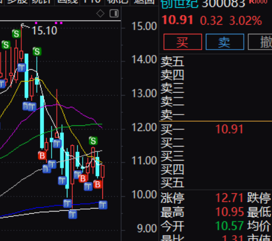Screen dimensions: 272x241
Task: Click the 买一 bid price 10.91
Action: point(229,129)
